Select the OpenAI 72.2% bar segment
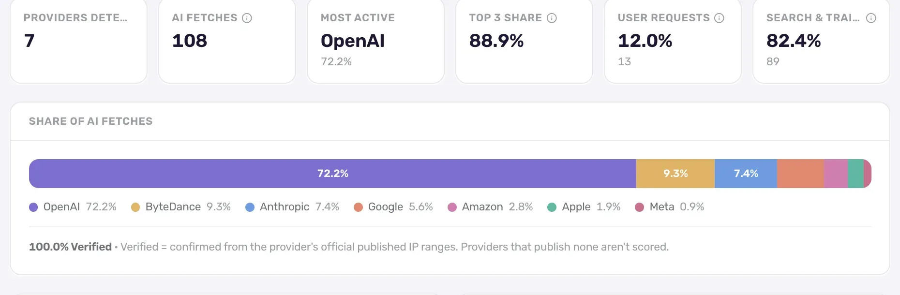The width and height of the screenshot is (900, 295). coord(332,174)
